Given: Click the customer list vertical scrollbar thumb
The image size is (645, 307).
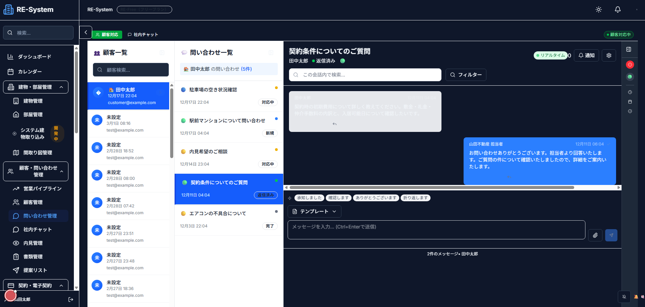Looking at the screenshot, I should [x=172, y=123].
